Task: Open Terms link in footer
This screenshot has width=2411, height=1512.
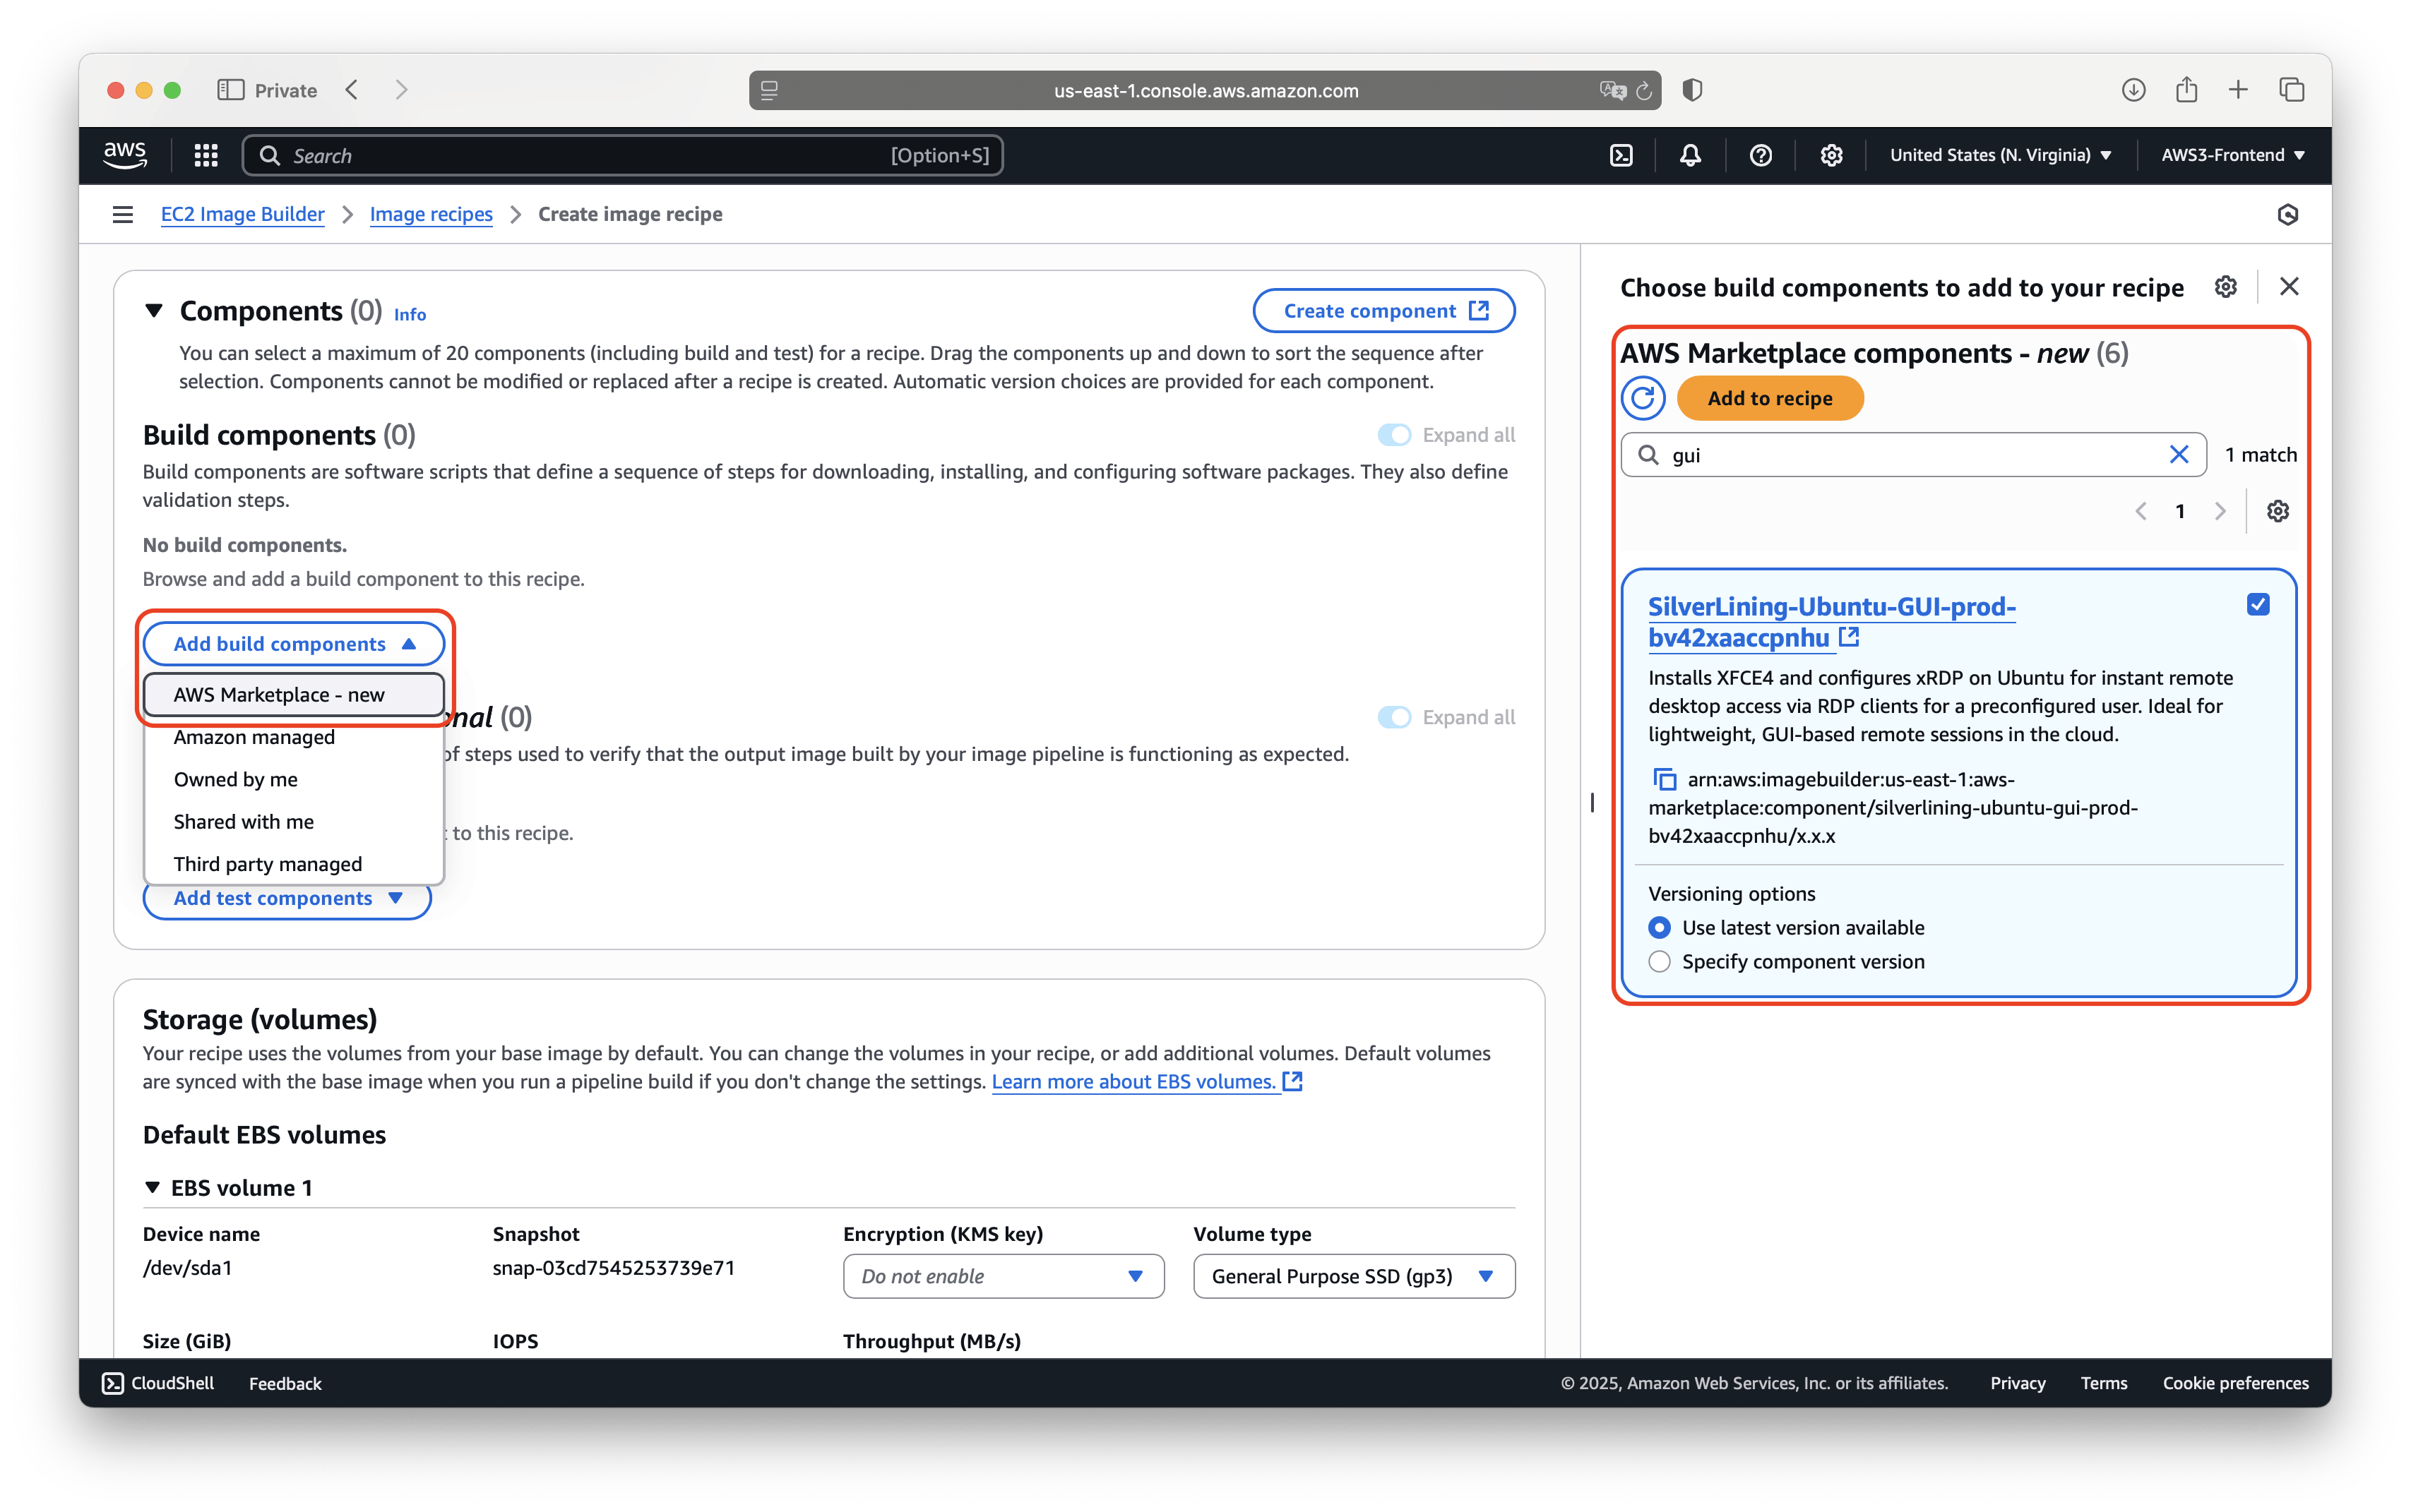Action: pyautogui.click(x=2103, y=1383)
